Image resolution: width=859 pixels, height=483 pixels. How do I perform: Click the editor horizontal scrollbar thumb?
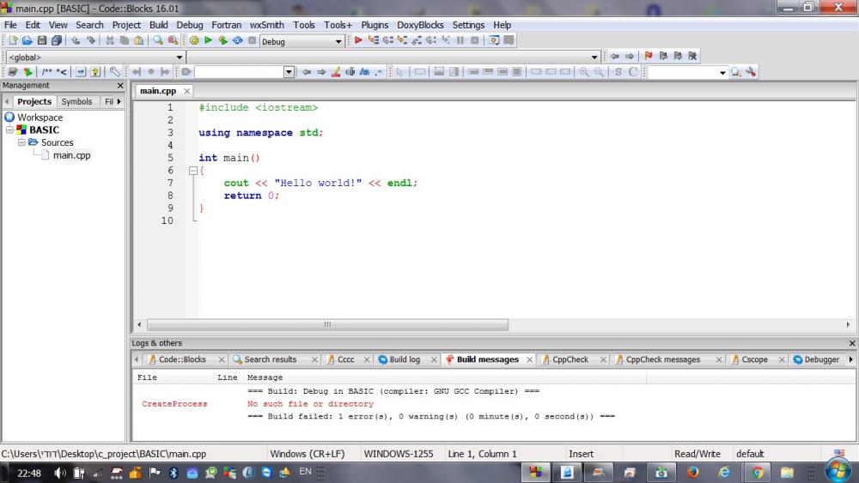coord(327,324)
